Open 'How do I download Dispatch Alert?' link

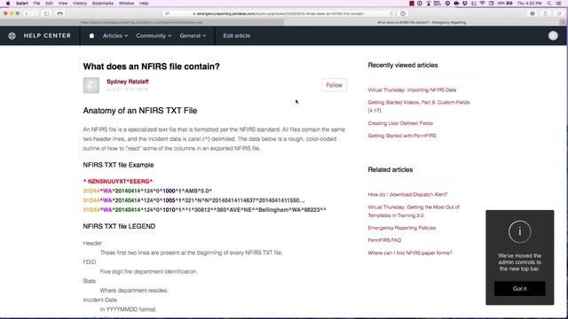(x=407, y=195)
